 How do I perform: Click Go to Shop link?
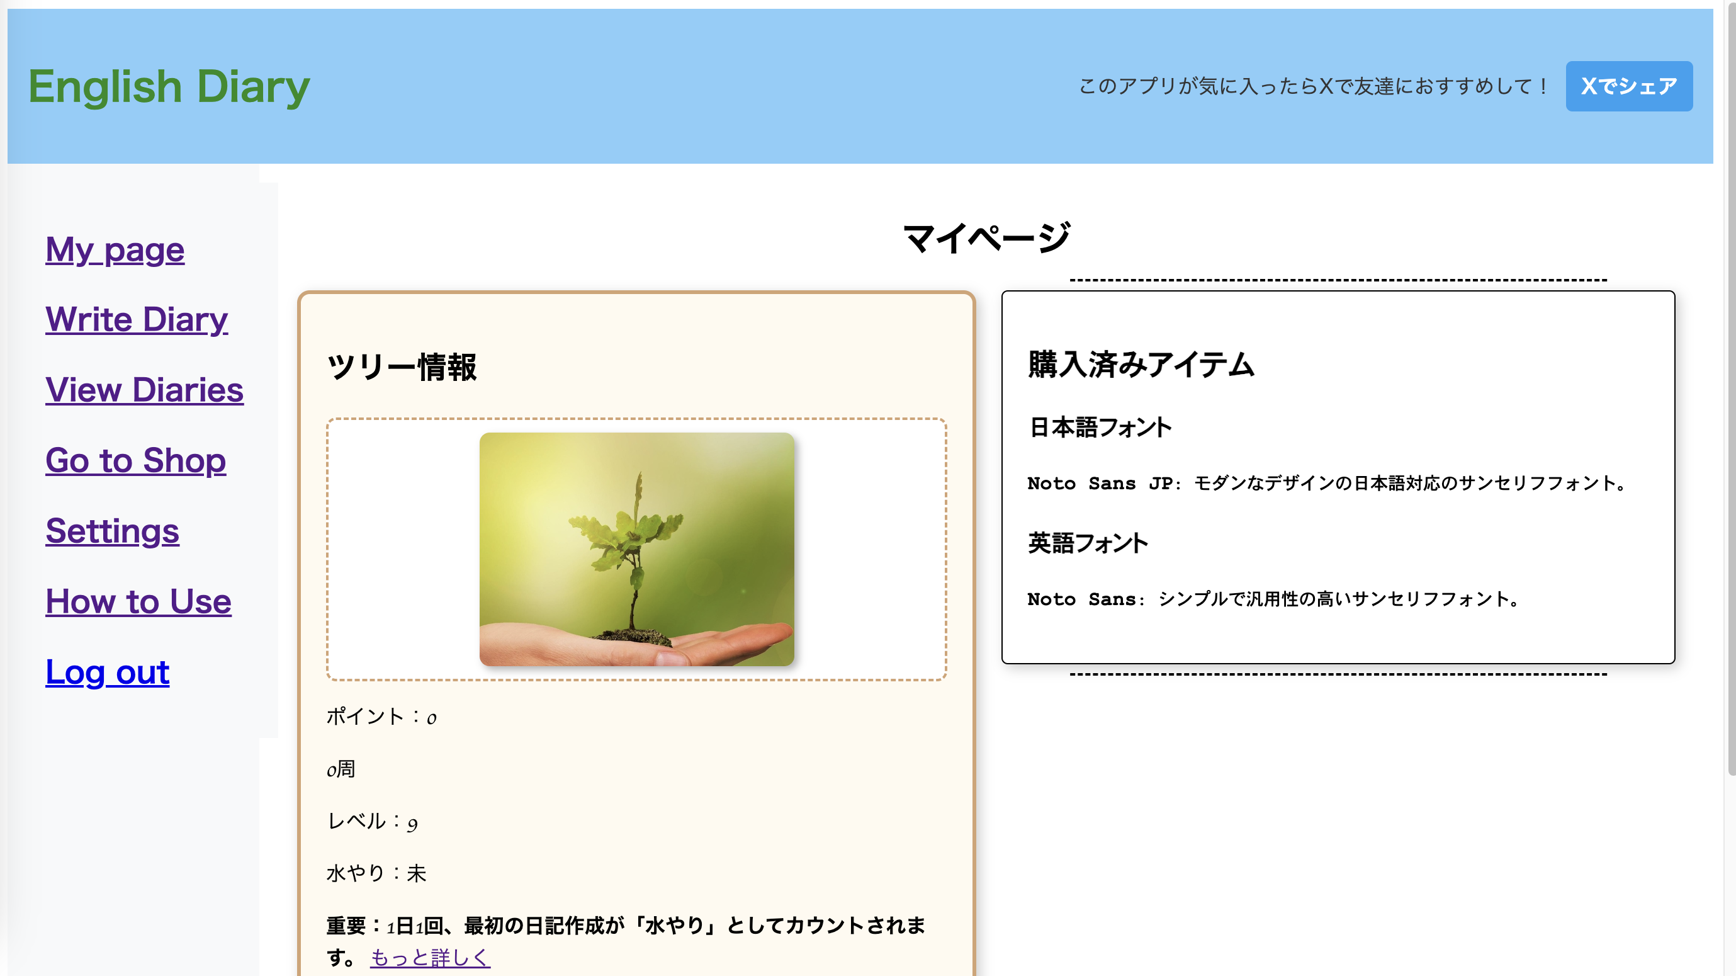click(x=135, y=461)
